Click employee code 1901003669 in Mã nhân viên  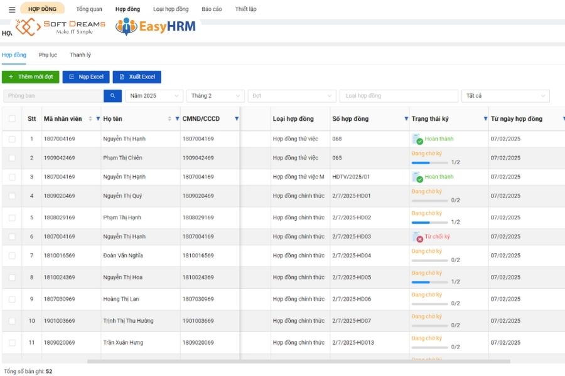tap(60, 321)
